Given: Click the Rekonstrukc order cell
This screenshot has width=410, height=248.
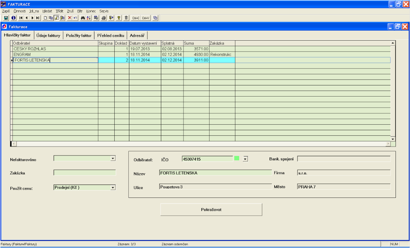Looking at the screenshot, I should tap(222, 55).
